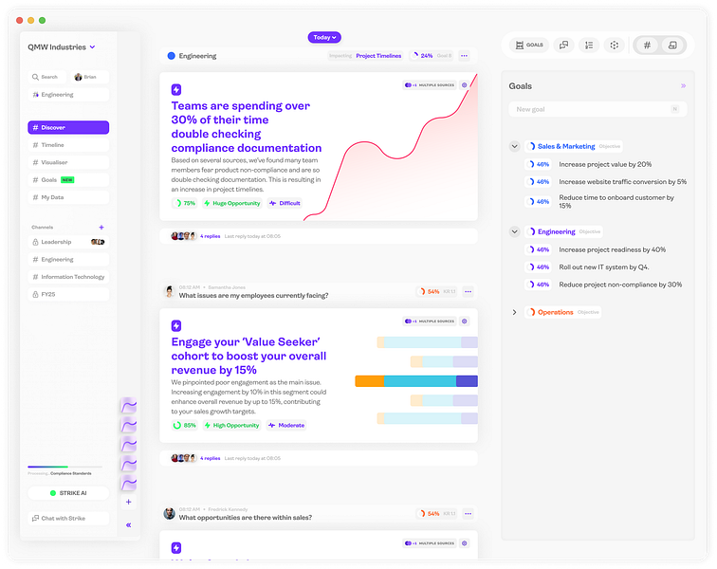Open Chat with Strike
Viewport: 717px width, 569px height.
(68, 518)
